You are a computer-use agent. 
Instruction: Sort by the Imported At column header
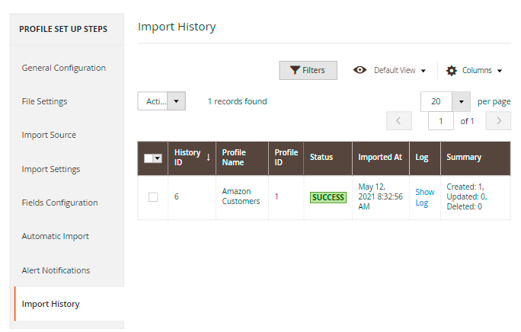point(380,158)
